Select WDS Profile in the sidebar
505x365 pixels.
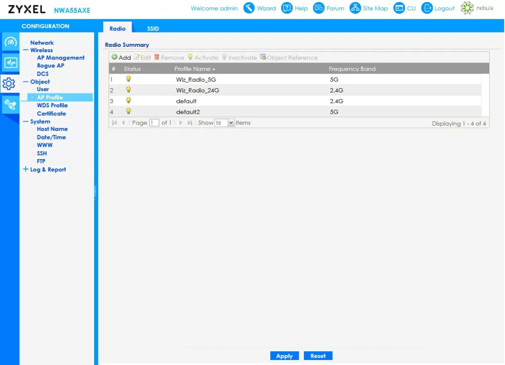coord(52,105)
